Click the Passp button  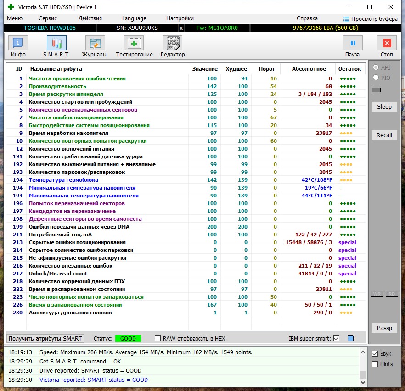[x=384, y=328]
